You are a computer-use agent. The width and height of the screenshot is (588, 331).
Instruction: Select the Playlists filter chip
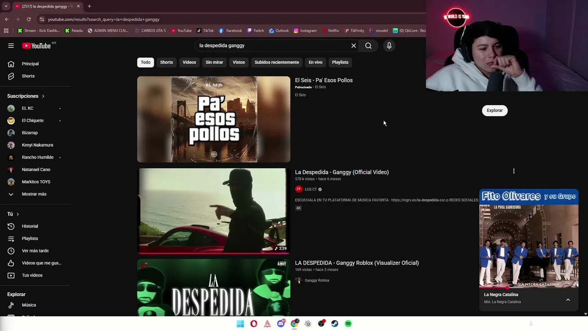click(340, 62)
